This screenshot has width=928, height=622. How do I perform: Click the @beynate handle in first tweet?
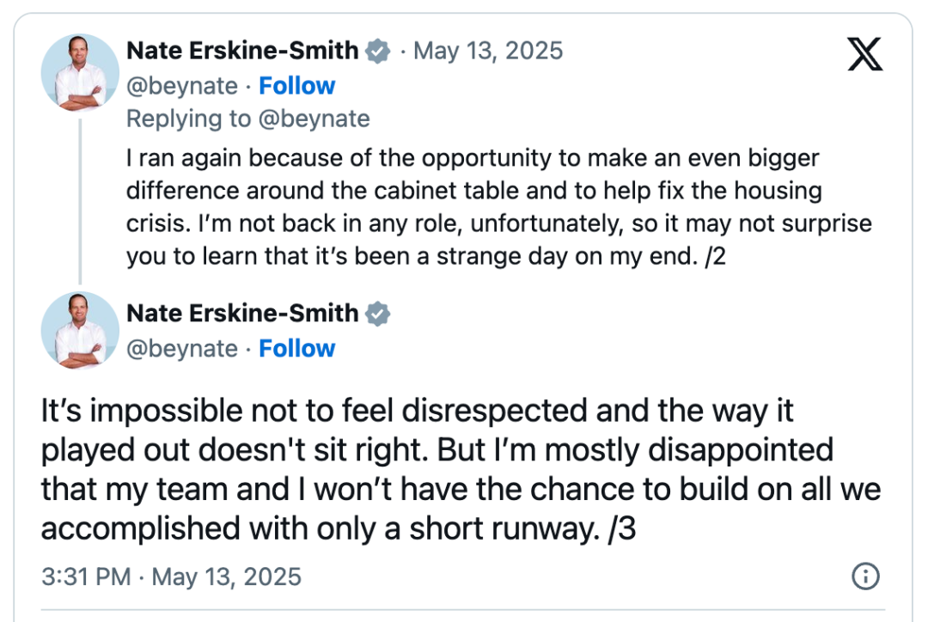[x=182, y=87]
